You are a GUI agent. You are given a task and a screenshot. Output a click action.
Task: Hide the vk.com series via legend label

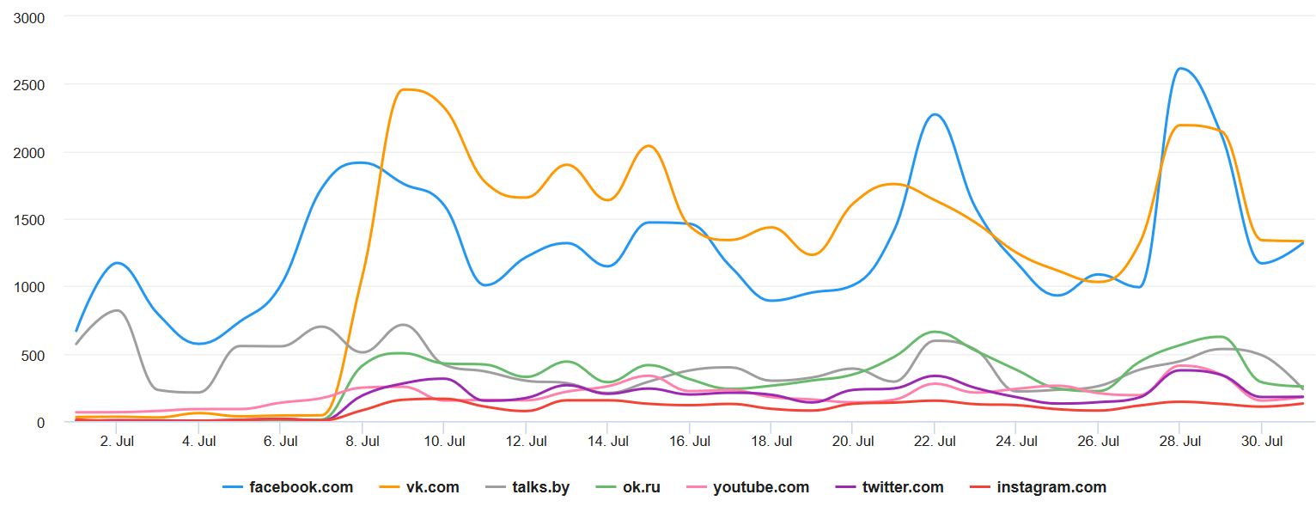tap(434, 487)
